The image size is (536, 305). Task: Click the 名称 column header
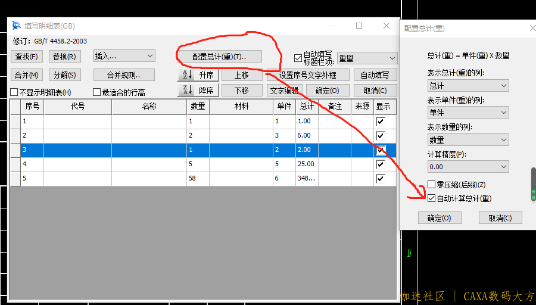(x=149, y=107)
